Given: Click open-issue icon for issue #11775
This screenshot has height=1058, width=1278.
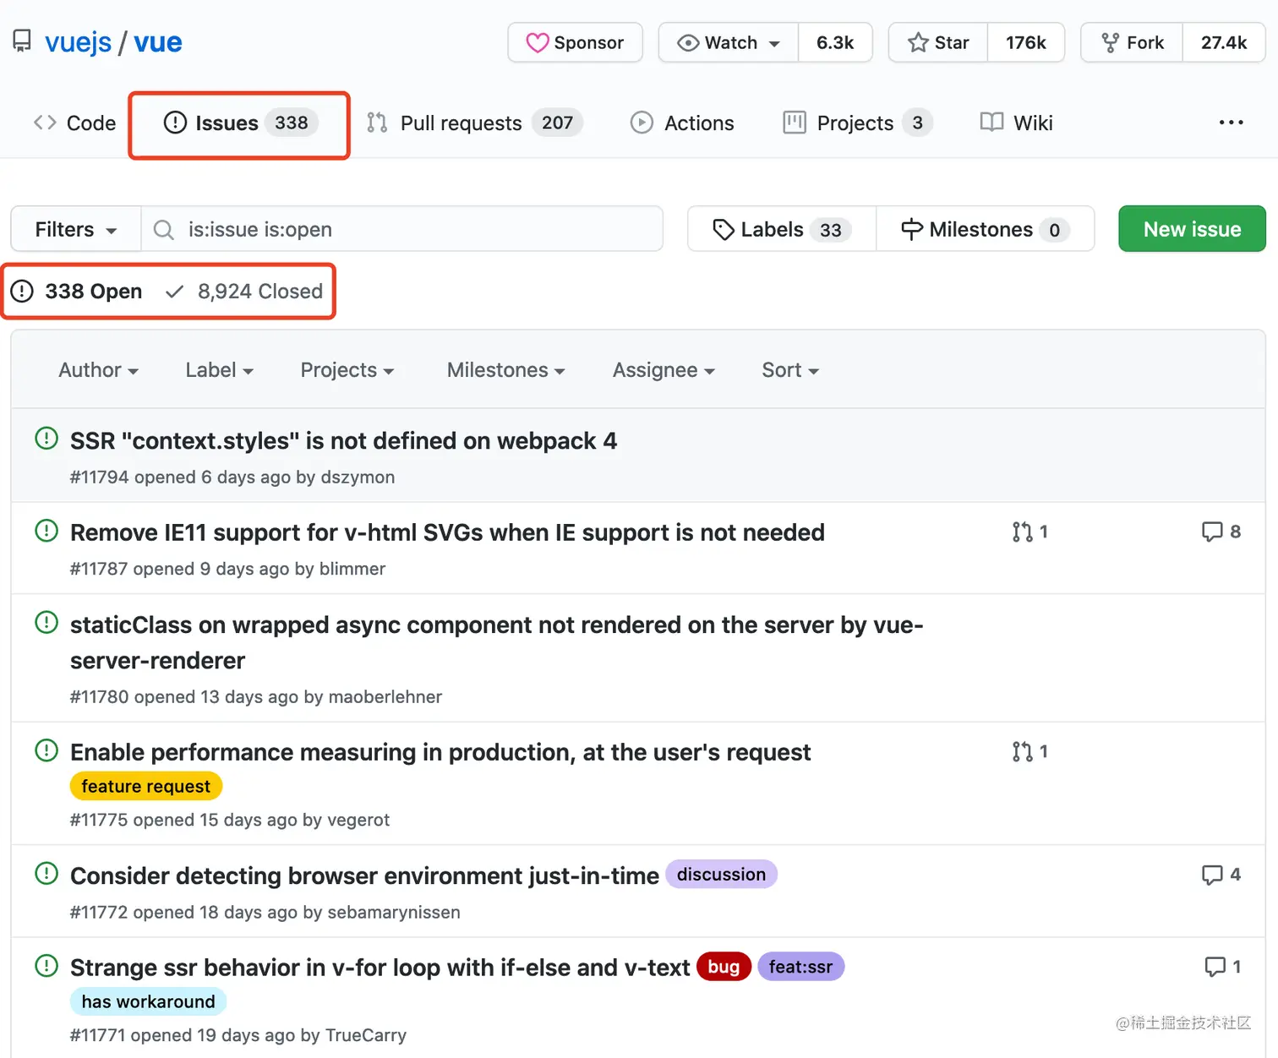Looking at the screenshot, I should click(x=46, y=750).
